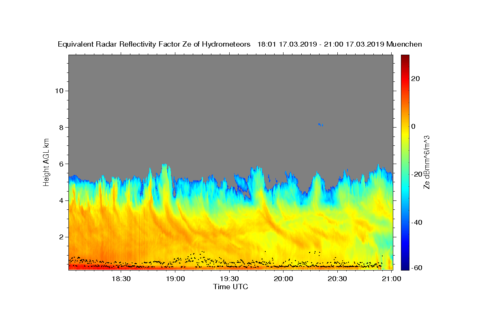
Task: Click the colorbar label -60
Action: (417, 267)
